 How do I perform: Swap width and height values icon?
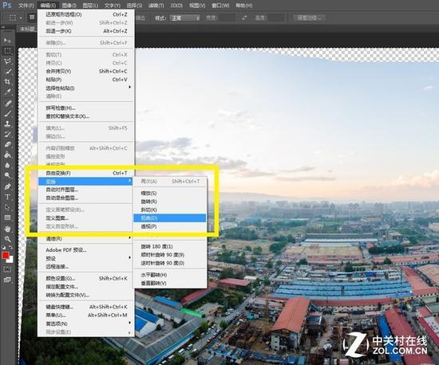(x=244, y=18)
